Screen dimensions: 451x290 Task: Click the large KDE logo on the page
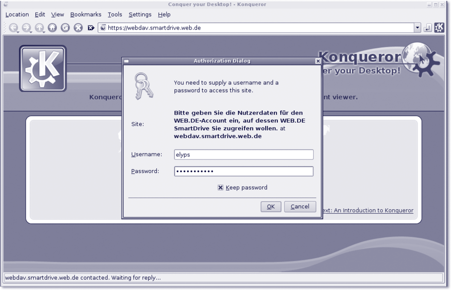(x=43, y=69)
